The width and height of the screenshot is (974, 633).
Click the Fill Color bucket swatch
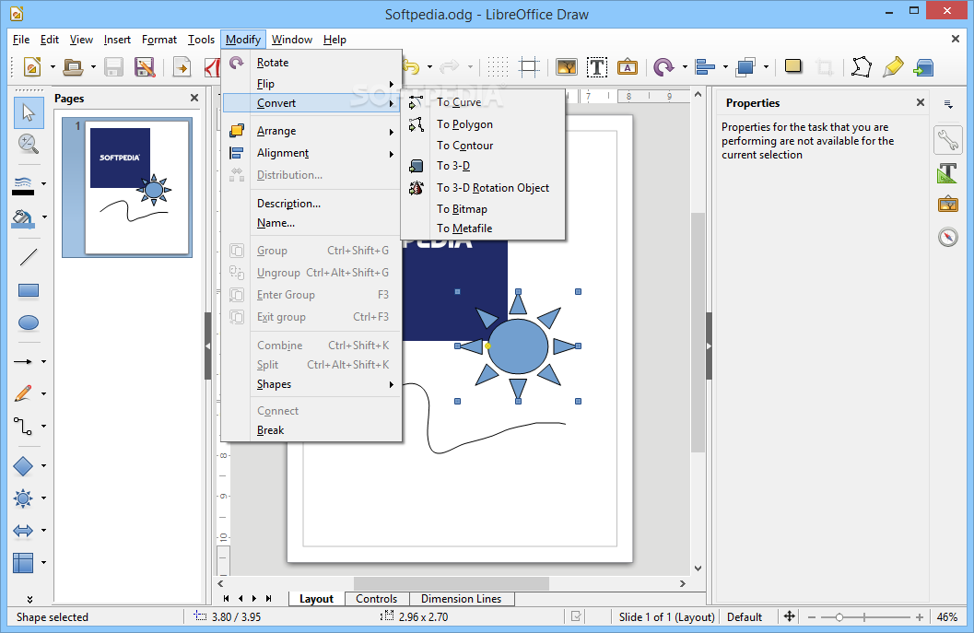click(x=24, y=218)
